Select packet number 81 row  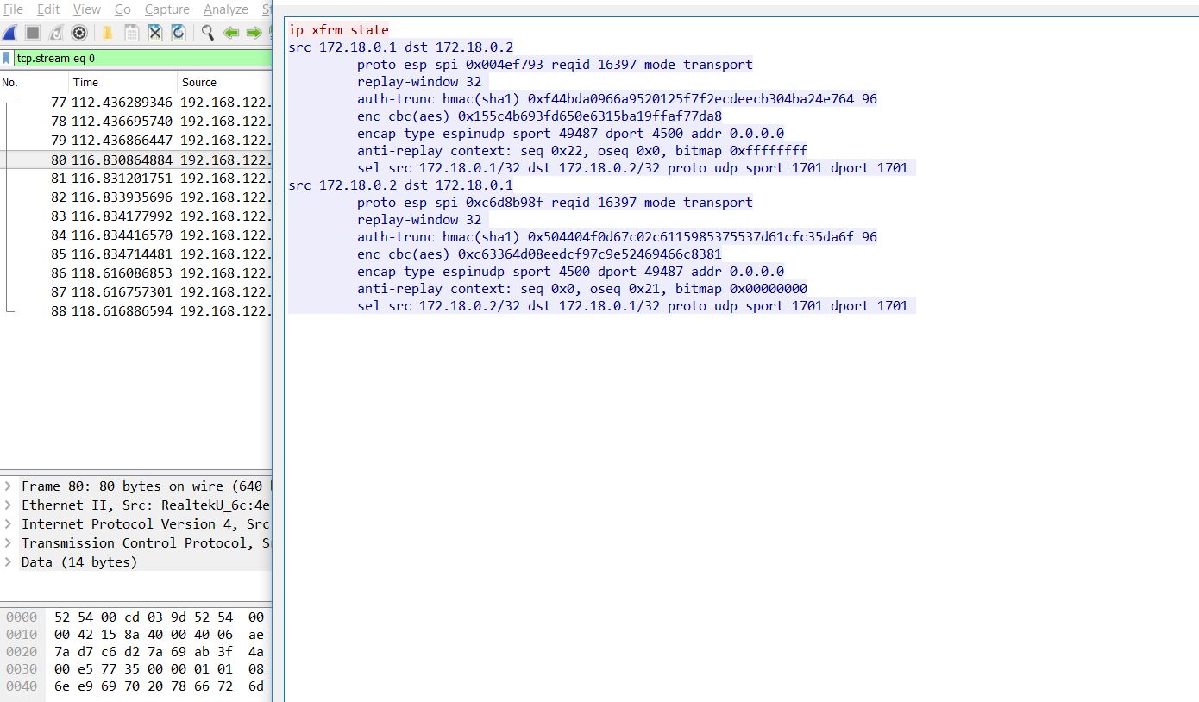coord(135,179)
